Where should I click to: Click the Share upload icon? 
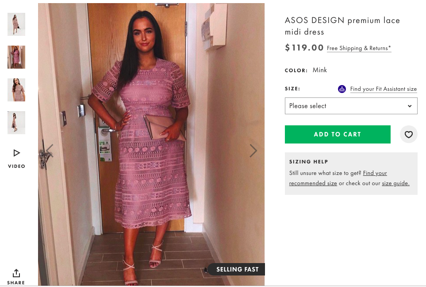click(x=16, y=273)
